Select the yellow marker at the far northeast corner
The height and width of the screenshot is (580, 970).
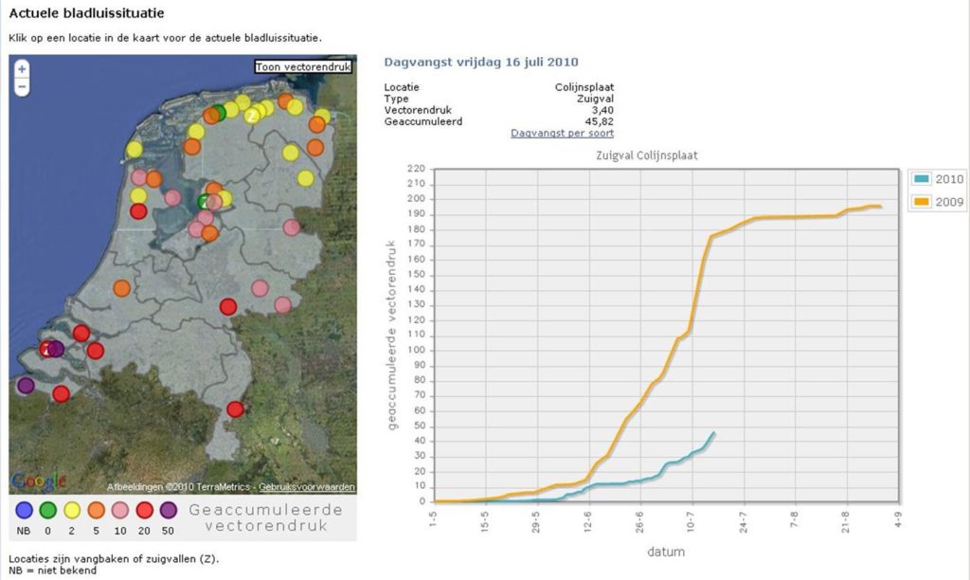(322, 116)
